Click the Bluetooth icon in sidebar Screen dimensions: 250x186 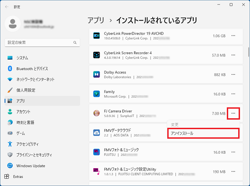click(x=10, y=69)
